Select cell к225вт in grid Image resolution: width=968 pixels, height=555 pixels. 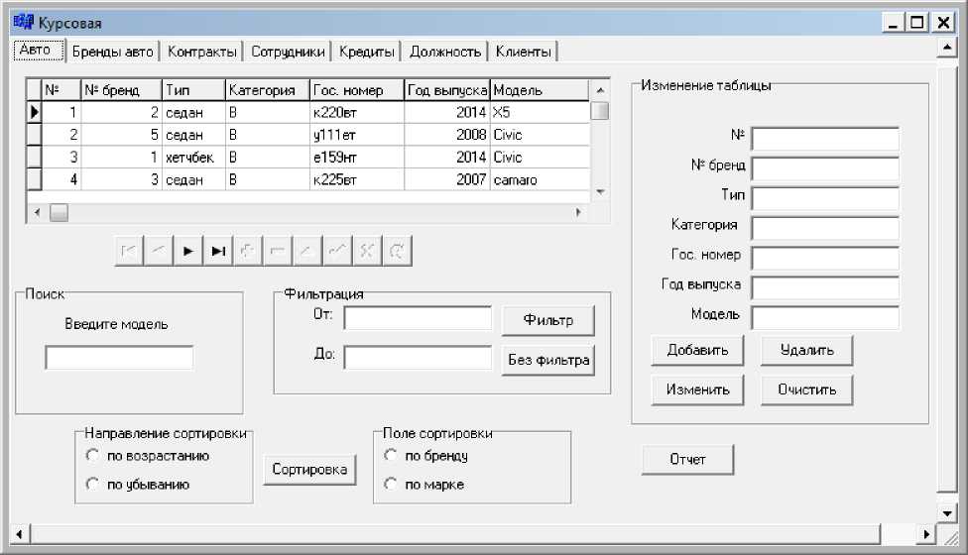tap(357, 179)
